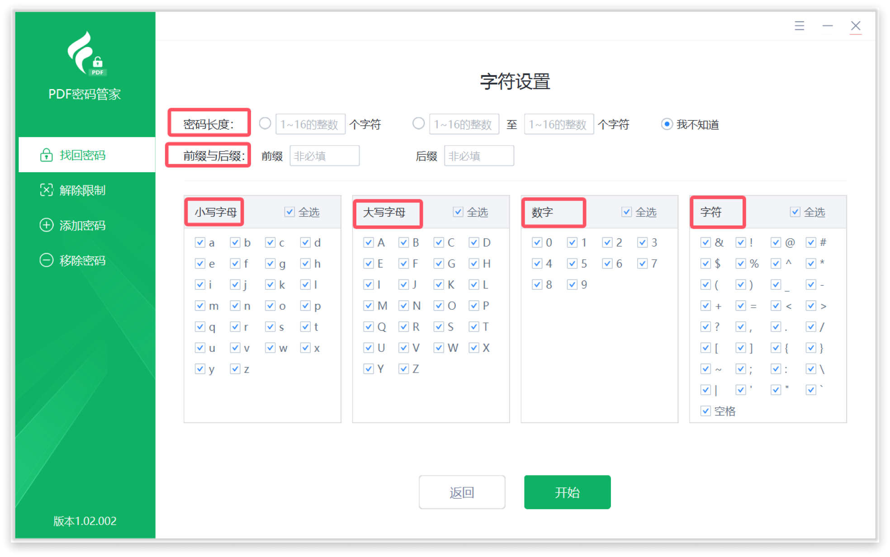Uncheck digit 7
The height and width of the screenshot is (557, 890).
[642, 263]
